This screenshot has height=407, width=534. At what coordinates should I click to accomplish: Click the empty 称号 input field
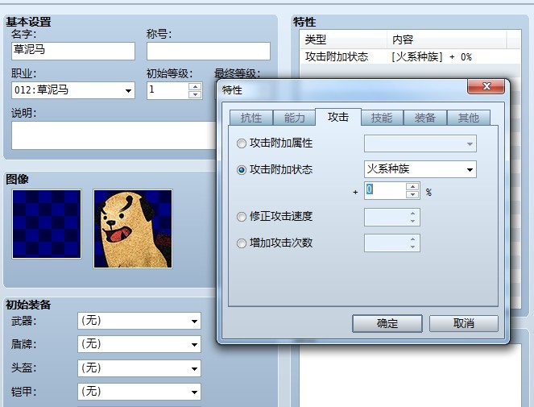click(x=209, y=51)
